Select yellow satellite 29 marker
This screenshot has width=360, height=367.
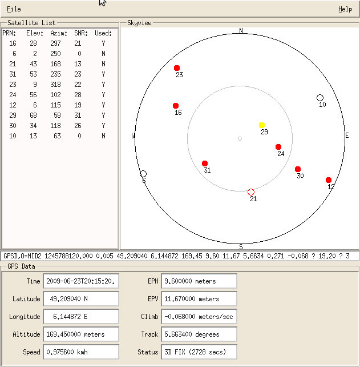(262, 125)
